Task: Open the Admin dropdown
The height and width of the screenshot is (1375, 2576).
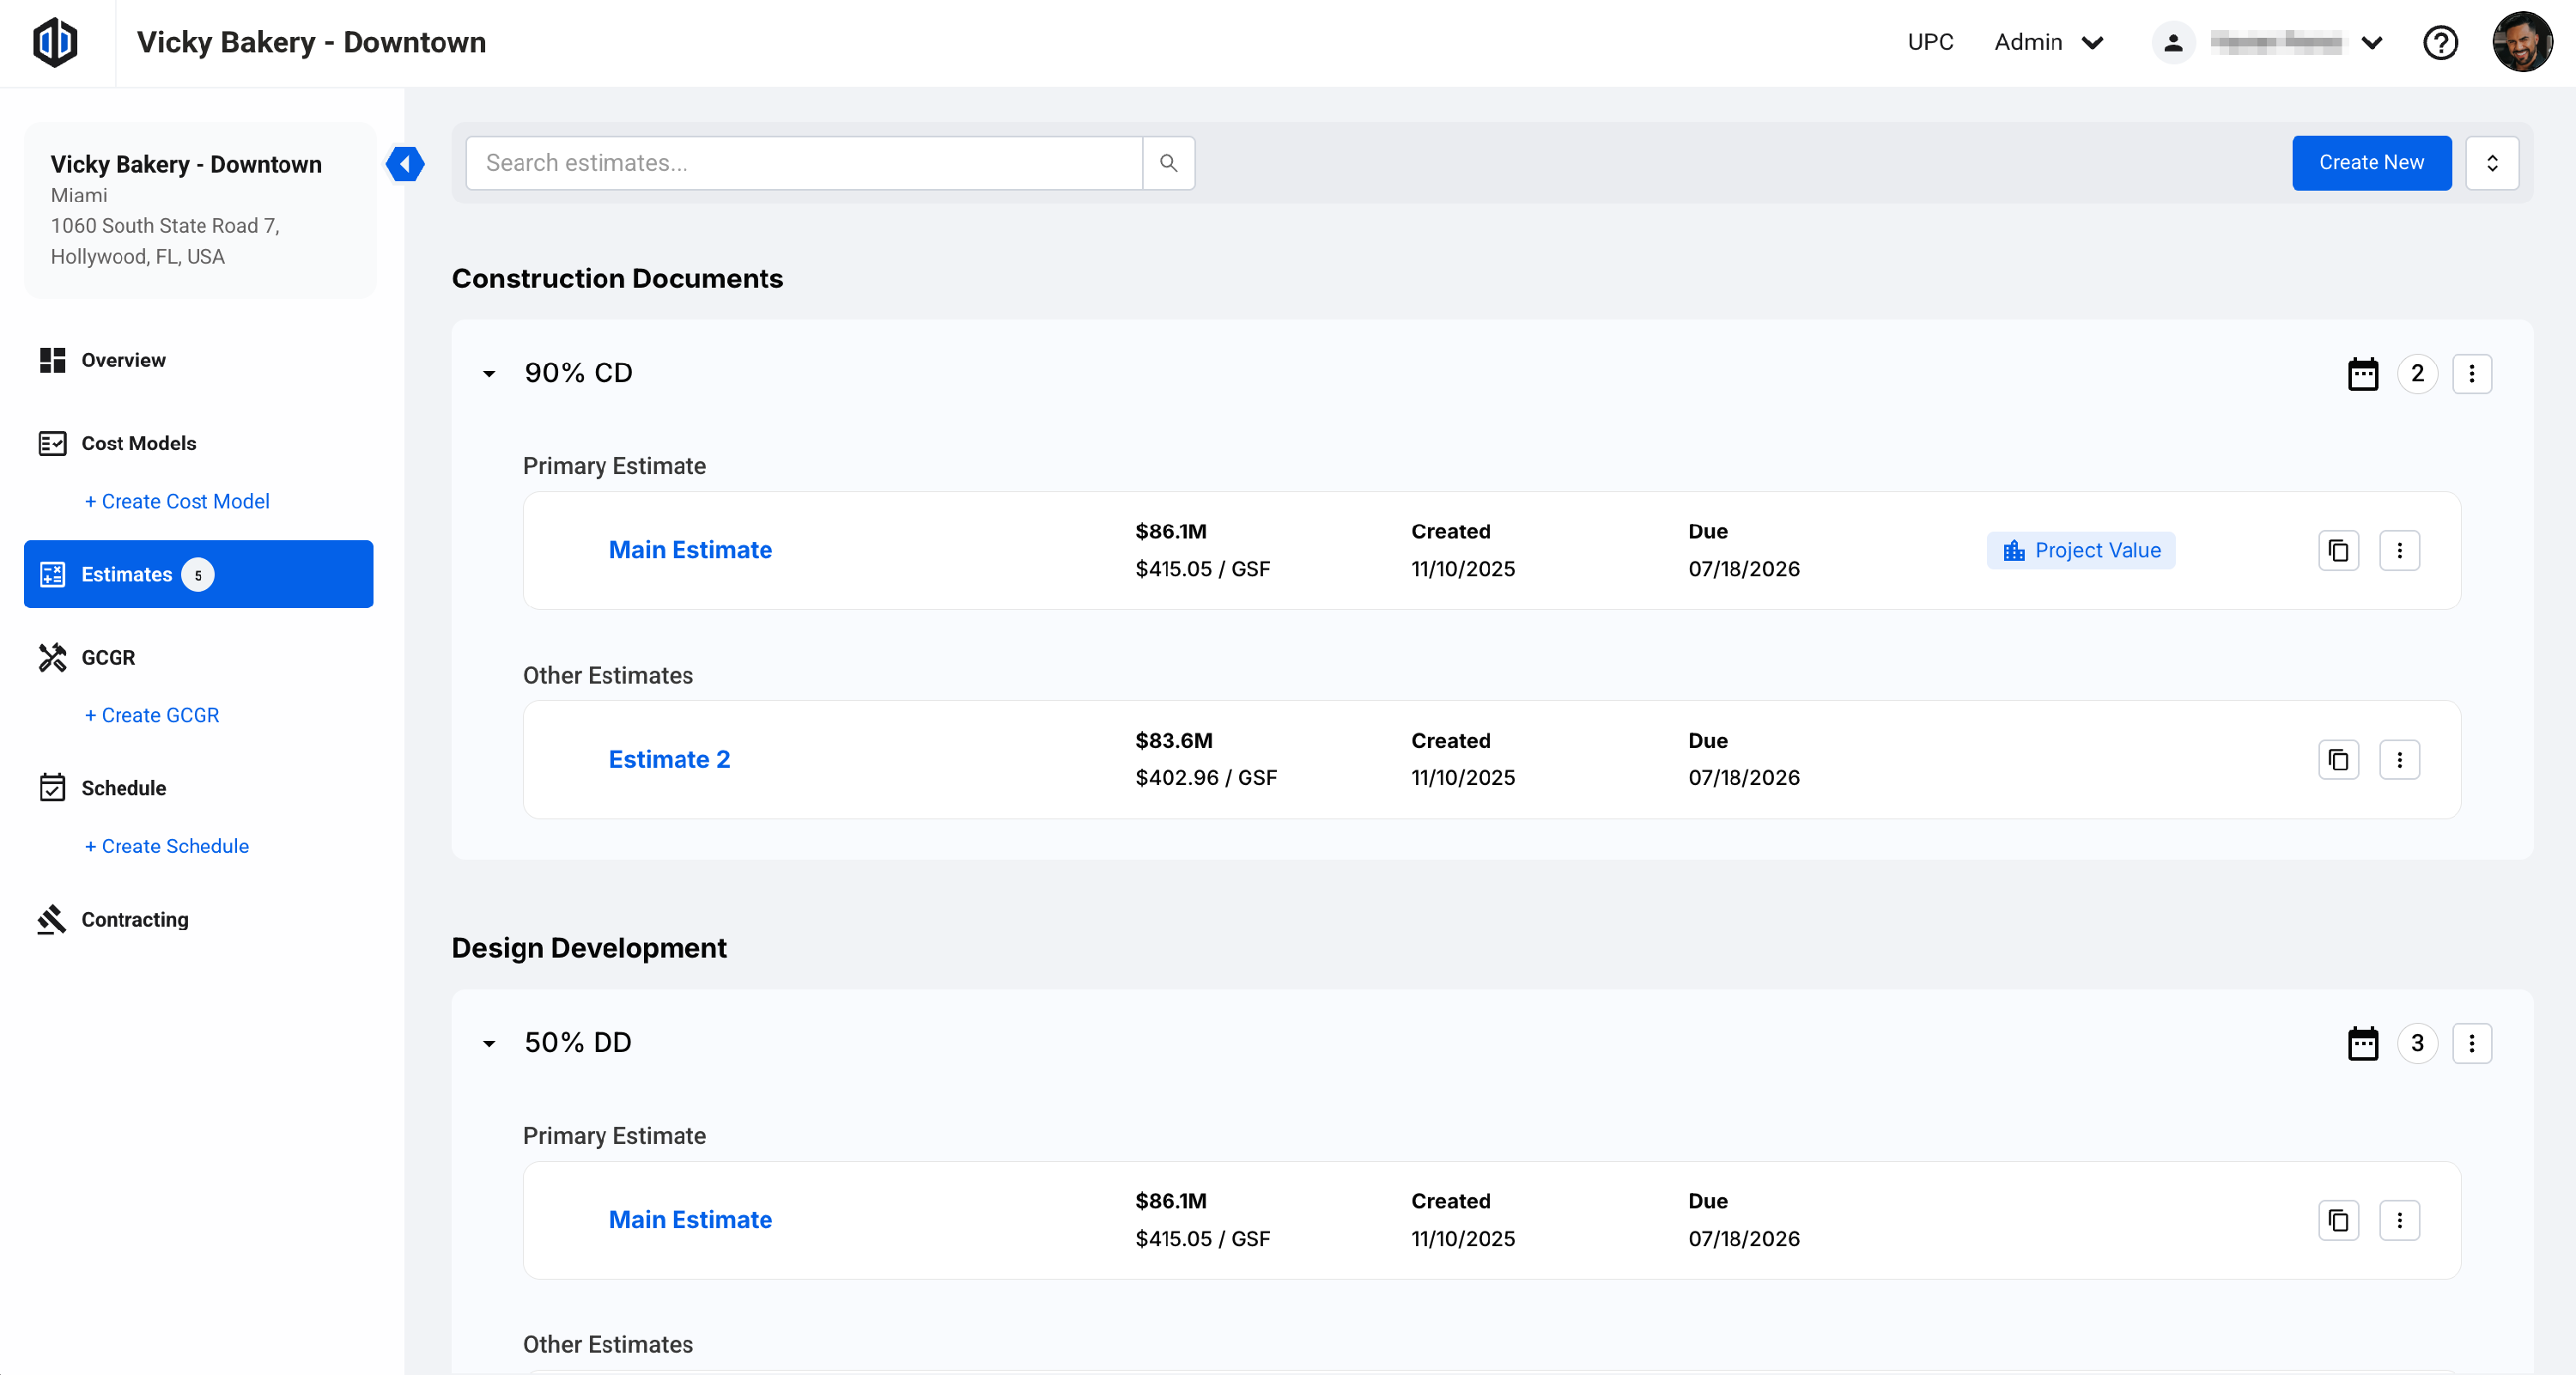Action: coord(2048,42)
